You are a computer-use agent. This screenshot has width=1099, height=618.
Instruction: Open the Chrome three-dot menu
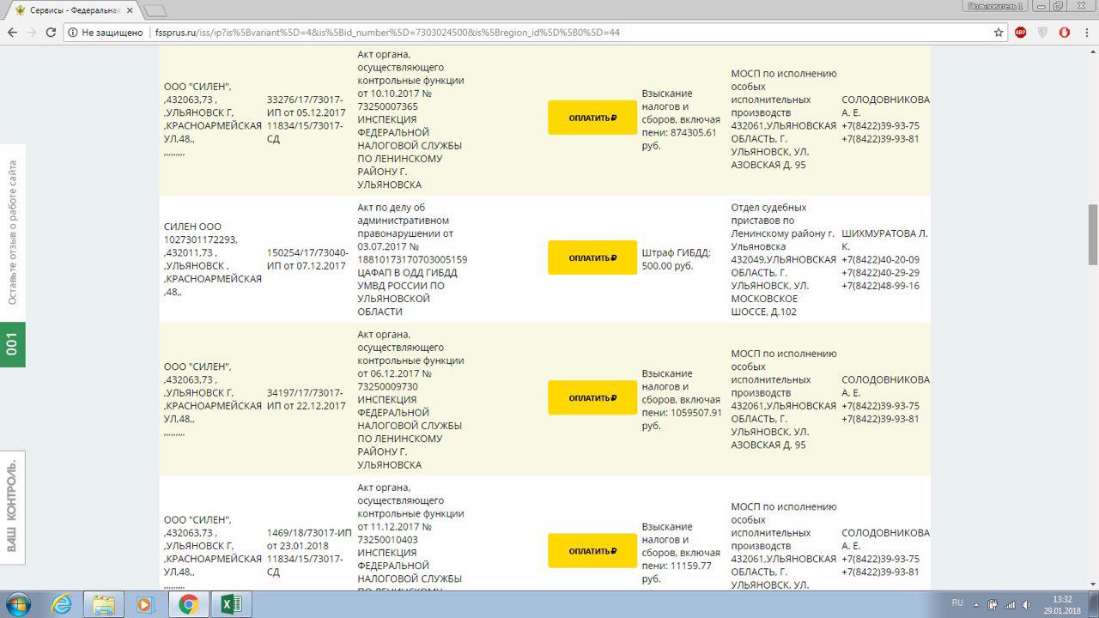click(1086, 33)
